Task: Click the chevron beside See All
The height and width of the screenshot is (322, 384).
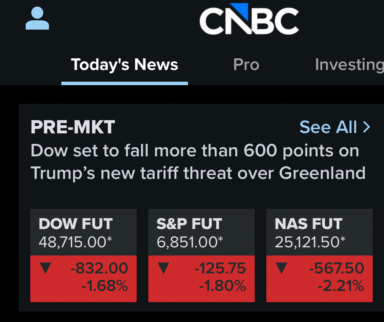Action: click(367, 127)
